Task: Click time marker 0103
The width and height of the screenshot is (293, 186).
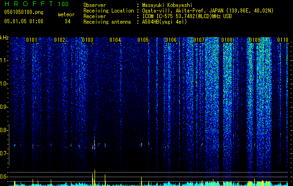Action: pos(88,40)
